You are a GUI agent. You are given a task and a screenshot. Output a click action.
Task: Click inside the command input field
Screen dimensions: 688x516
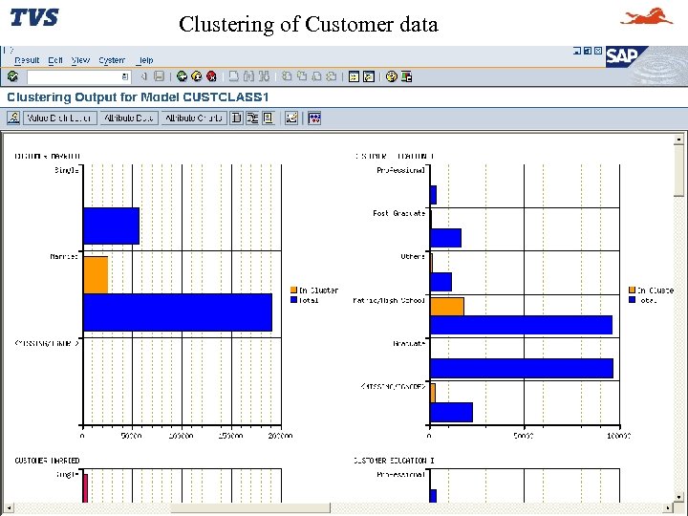75,76
